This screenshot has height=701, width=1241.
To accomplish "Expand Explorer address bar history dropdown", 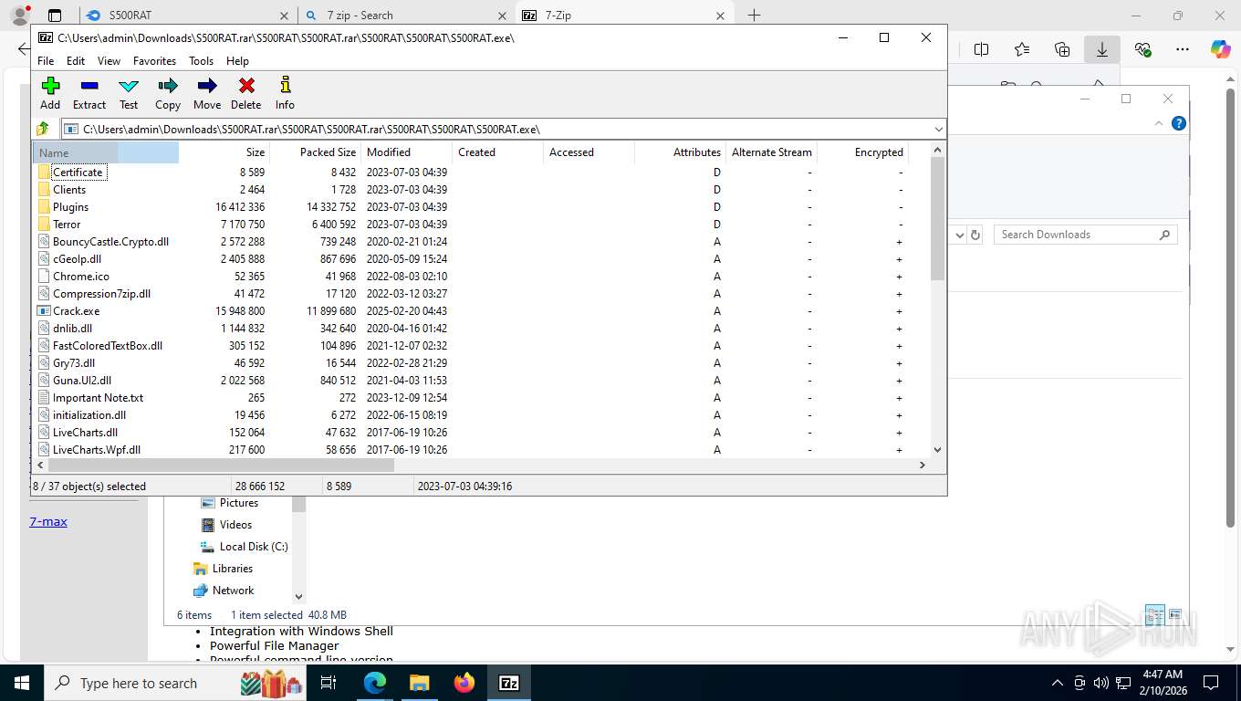I will 959,235.
